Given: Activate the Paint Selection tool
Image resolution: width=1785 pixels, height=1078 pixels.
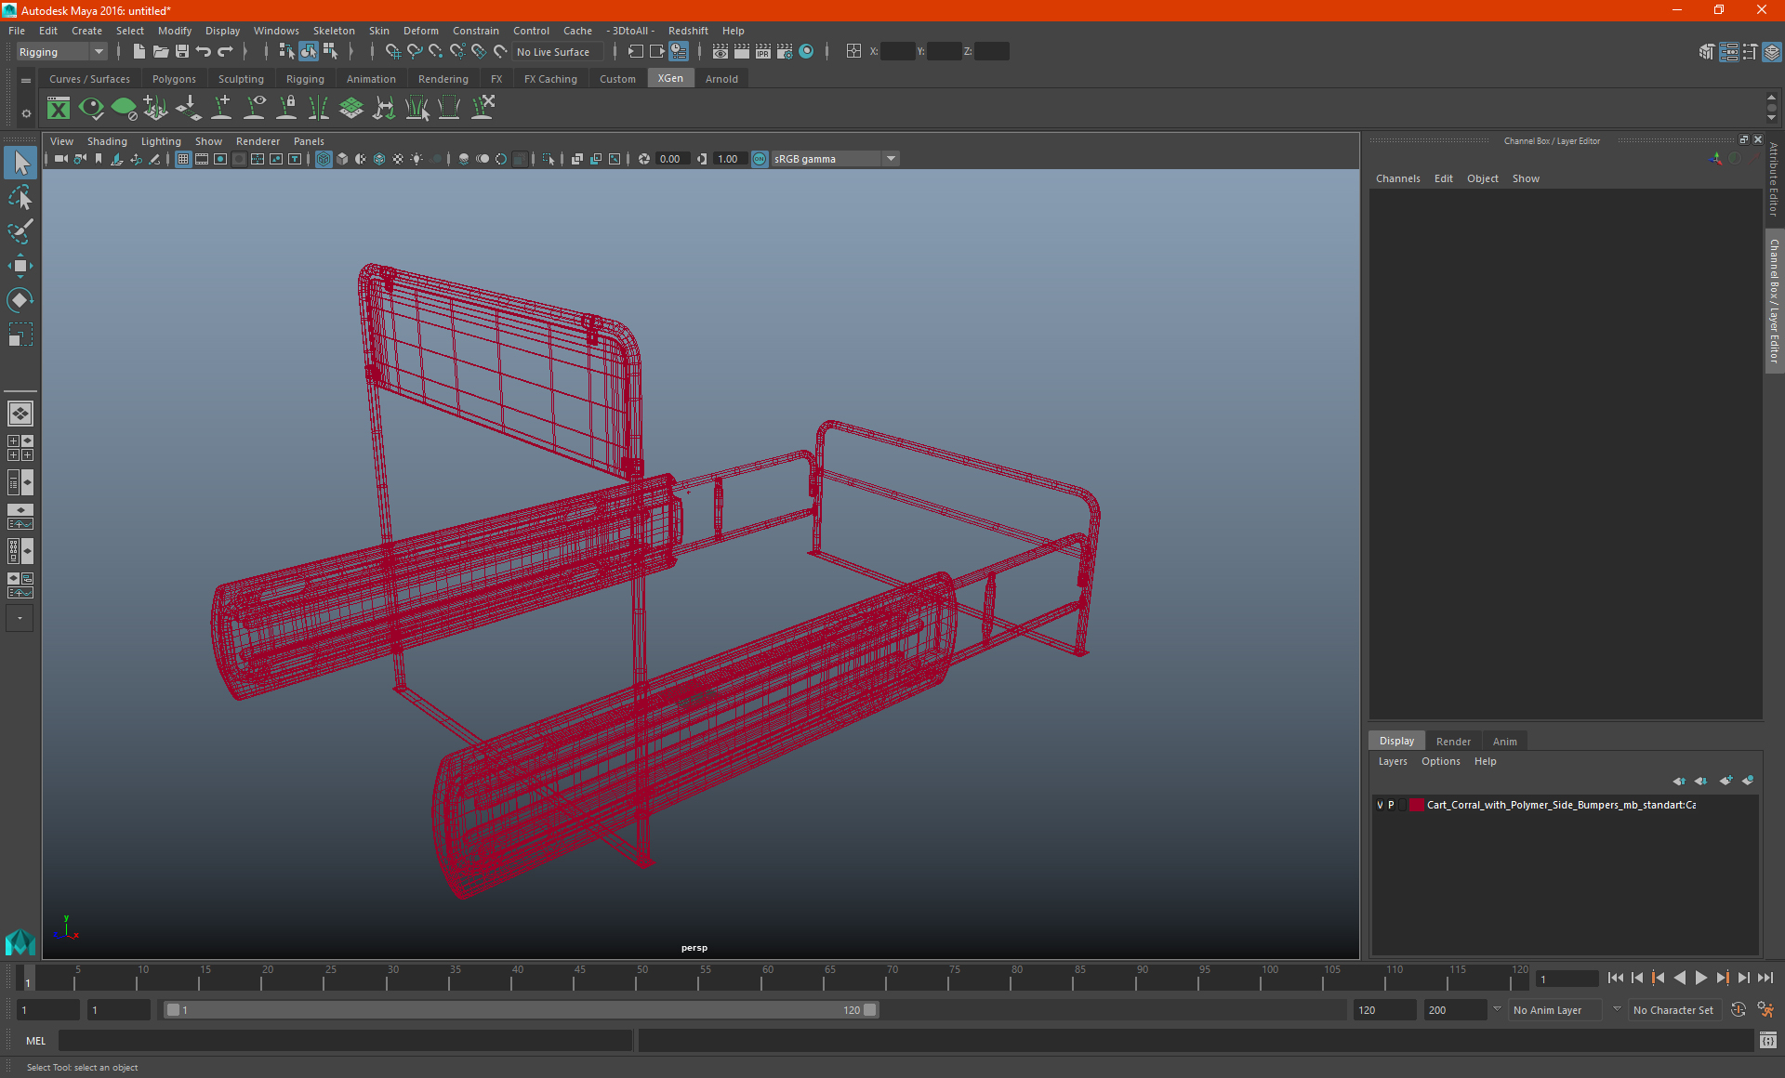Looking at the screenshot, I should [x=20, y=231].
